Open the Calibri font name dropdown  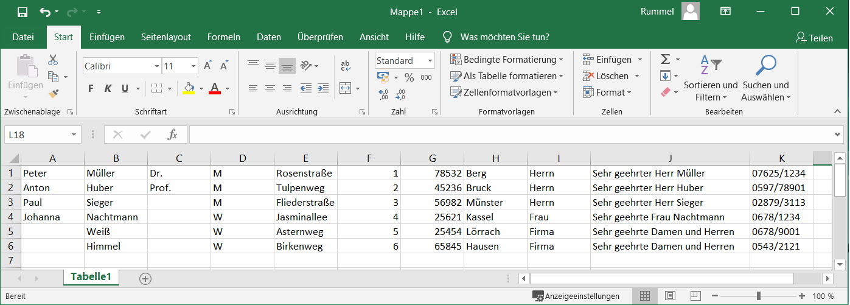[x=157, y=66]
